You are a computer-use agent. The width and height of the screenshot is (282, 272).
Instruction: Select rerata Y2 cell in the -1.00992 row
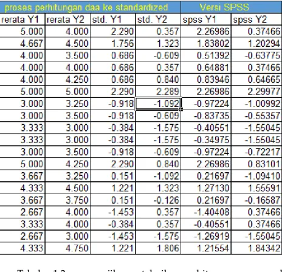67,103
